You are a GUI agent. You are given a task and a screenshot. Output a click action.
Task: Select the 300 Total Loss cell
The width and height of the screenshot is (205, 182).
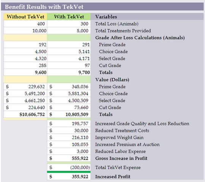(x=69, y=24)
